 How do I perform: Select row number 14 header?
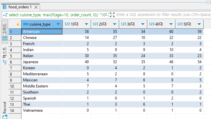pyautogui.click(x=15, y=110)
